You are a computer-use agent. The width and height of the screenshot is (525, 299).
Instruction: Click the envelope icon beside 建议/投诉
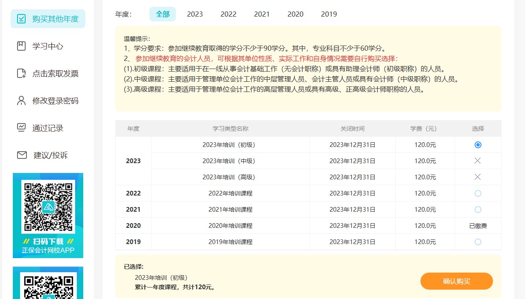(22, 155)
